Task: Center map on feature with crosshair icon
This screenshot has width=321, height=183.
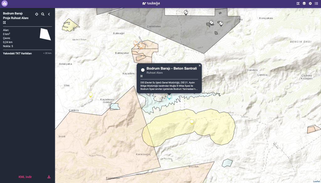Action: tap(37, 14)
